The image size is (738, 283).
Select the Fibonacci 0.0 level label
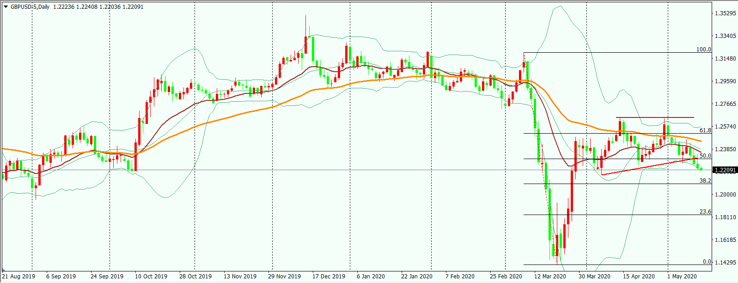tap(707, 262)
